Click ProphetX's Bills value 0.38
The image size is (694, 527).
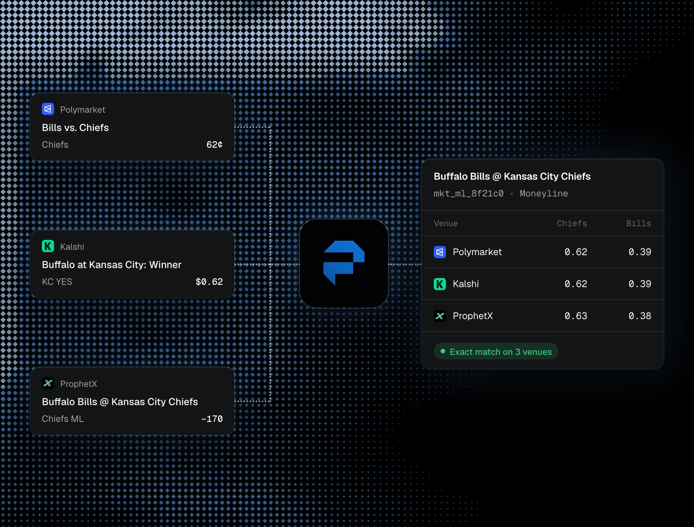(640, 316)
